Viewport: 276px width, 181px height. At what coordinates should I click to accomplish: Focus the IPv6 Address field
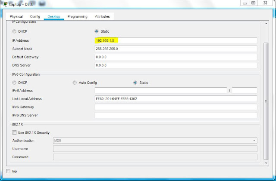click(x=161, y=91)
